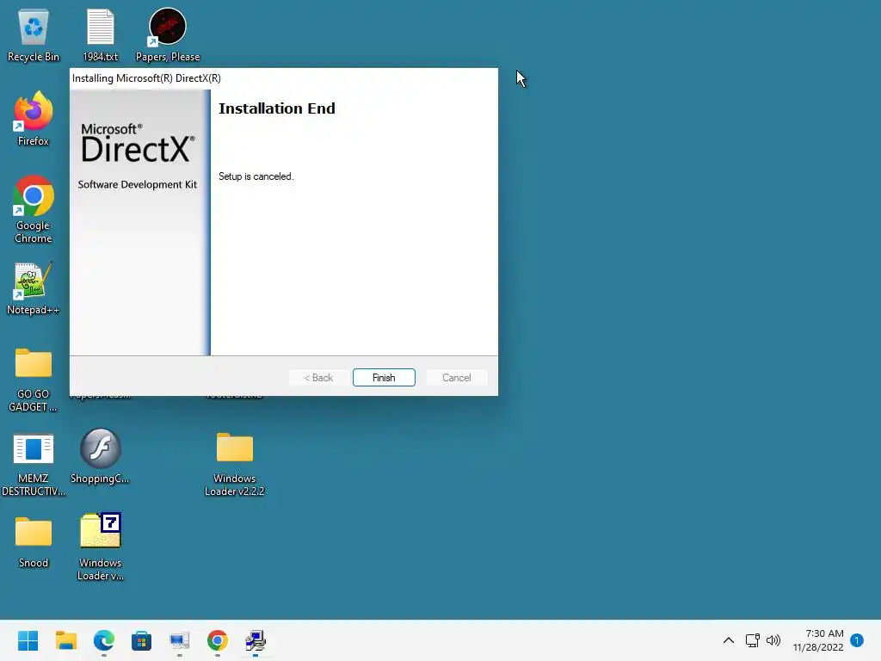This screenshot has width=881, height=661.
Task: Select the Windows Loader v2.2.2 folder
Action: 234,465
